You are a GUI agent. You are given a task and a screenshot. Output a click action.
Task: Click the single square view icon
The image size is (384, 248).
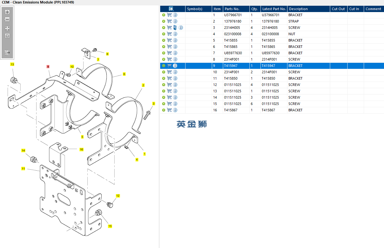pyautogui.click(x=7, y=36)
